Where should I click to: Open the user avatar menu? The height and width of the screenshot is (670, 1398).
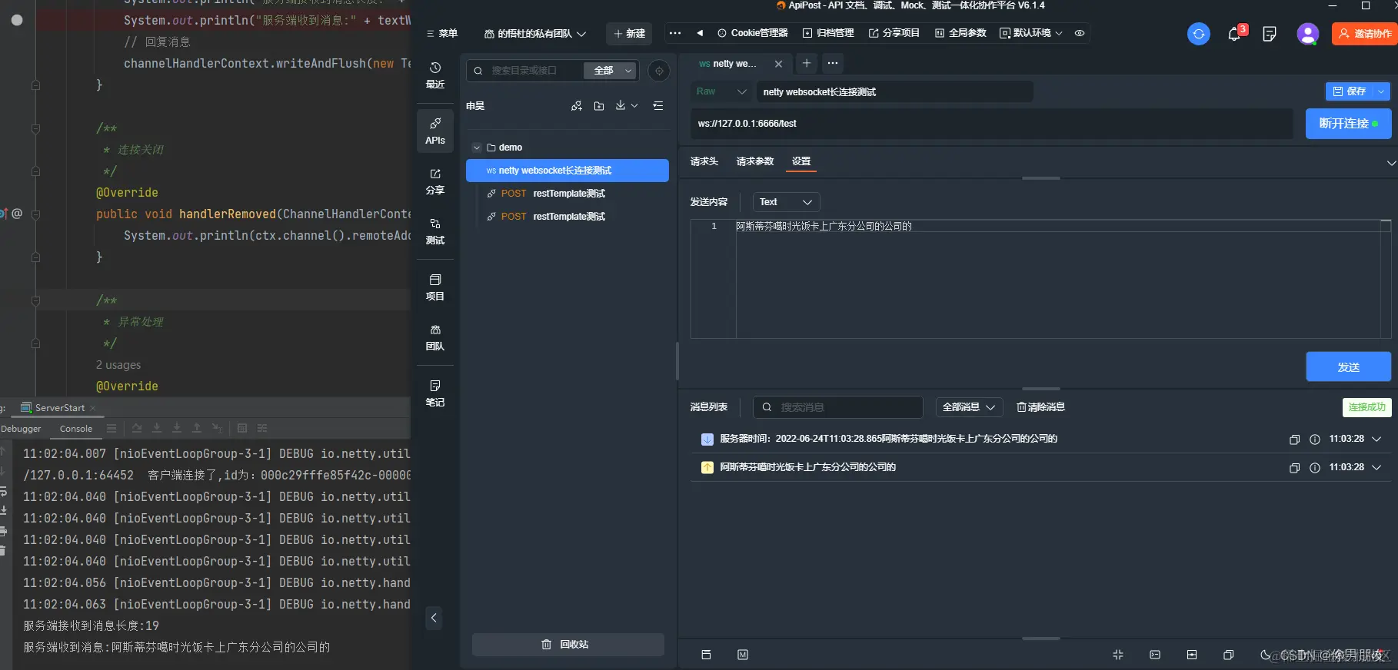(x=1307, y=34)
